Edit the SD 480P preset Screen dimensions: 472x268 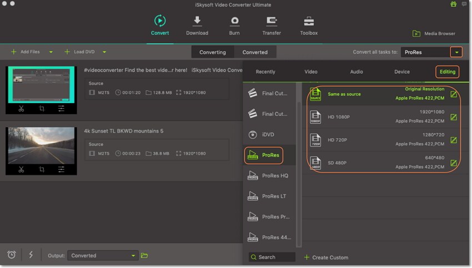pyautogui.click(x=454, y=163)
